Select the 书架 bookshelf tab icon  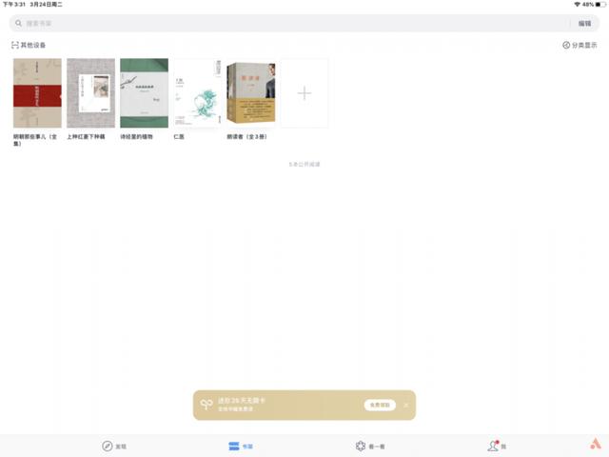[x=234, y=446]
